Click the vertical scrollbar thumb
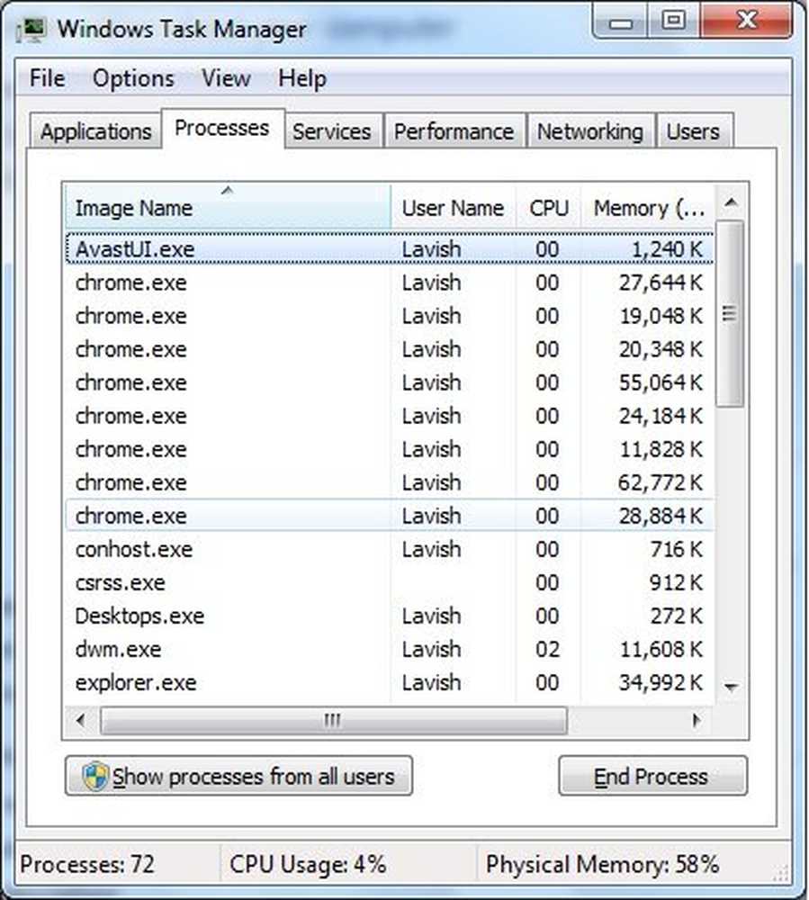 (730, 314)
